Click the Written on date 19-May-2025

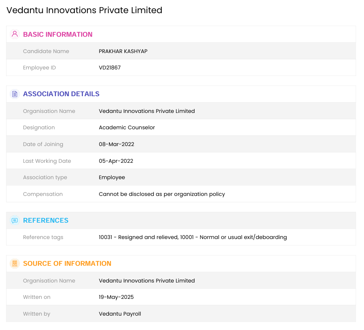click(116, 297)
